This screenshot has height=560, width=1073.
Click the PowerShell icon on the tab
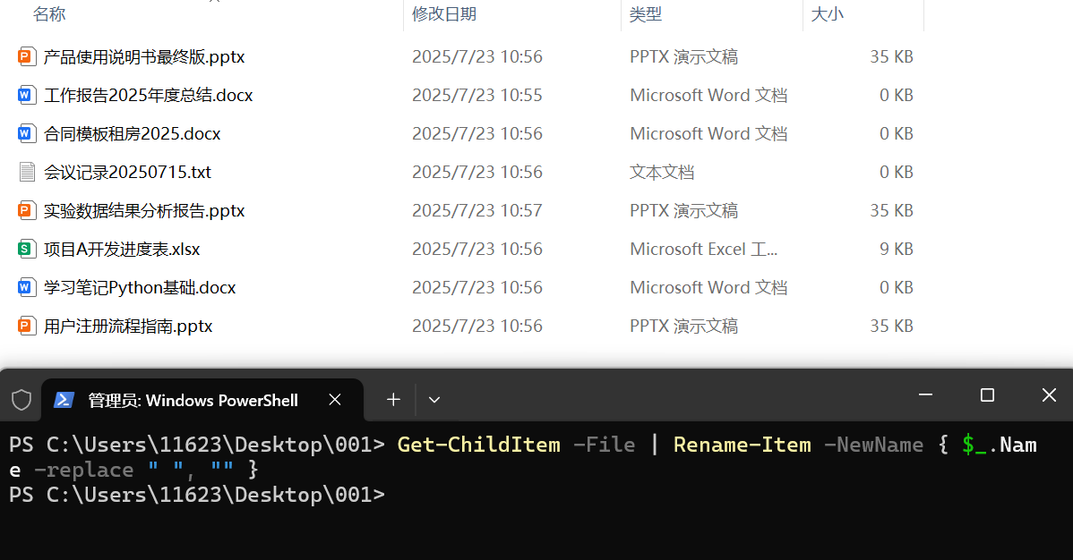64,400
